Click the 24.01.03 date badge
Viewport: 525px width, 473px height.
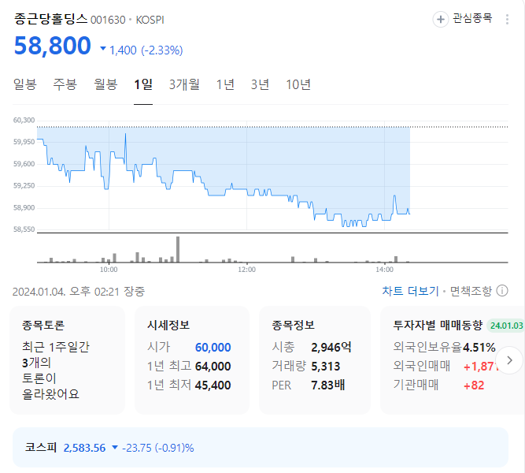click(506, 326)
